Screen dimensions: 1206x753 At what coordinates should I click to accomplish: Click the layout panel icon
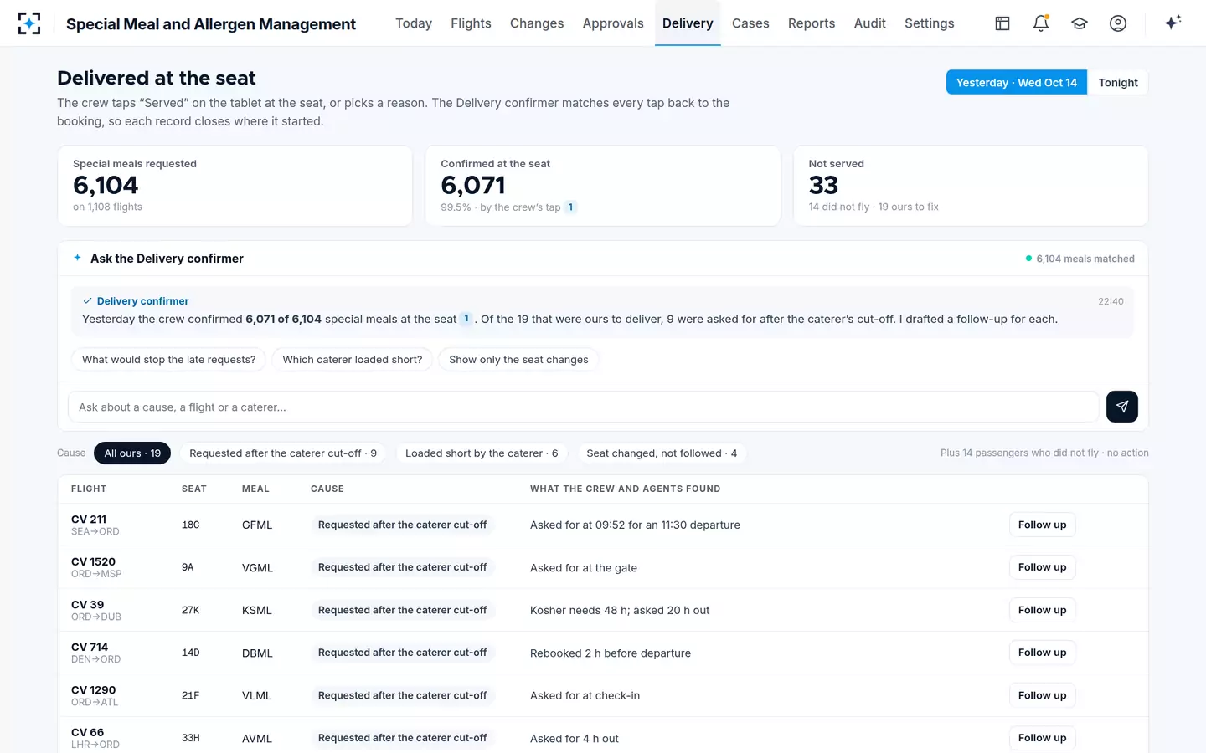(1002, 23)
